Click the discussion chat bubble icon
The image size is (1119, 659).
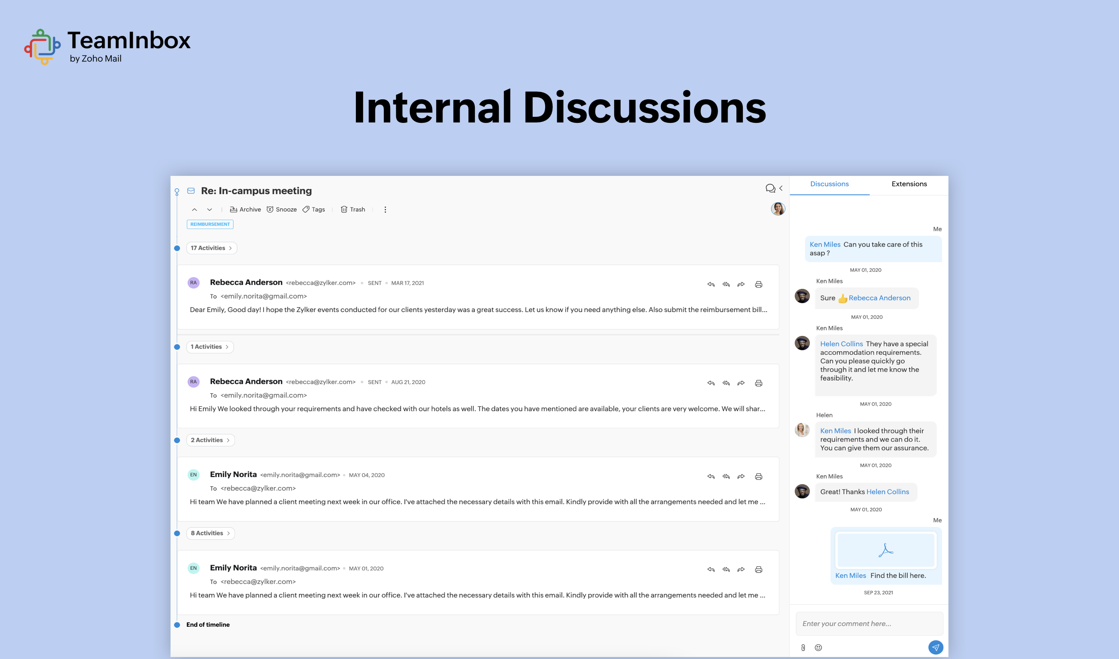point(770,188)
